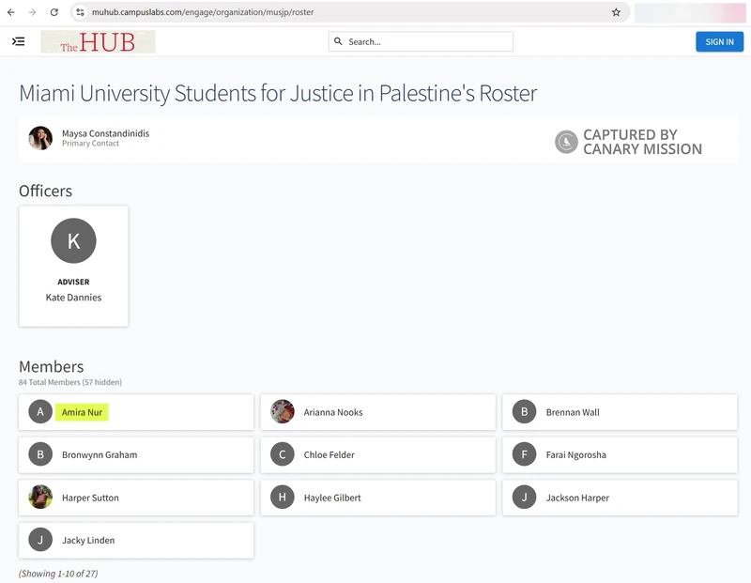Open adviser Kate Dannies card

point(73,267)
